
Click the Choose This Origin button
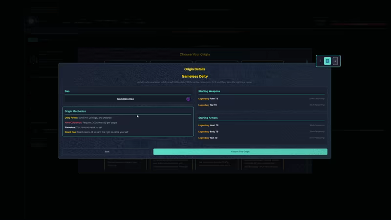pyautogui.click(x=240, y=152)
